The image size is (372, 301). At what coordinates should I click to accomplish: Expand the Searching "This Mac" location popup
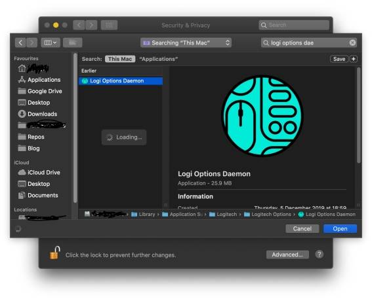(186, 43)
